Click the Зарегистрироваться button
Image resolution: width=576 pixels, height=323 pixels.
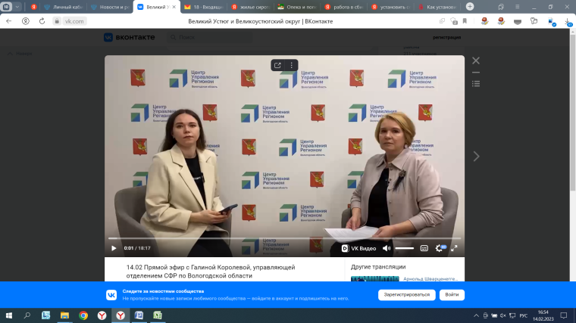point(407,295)
